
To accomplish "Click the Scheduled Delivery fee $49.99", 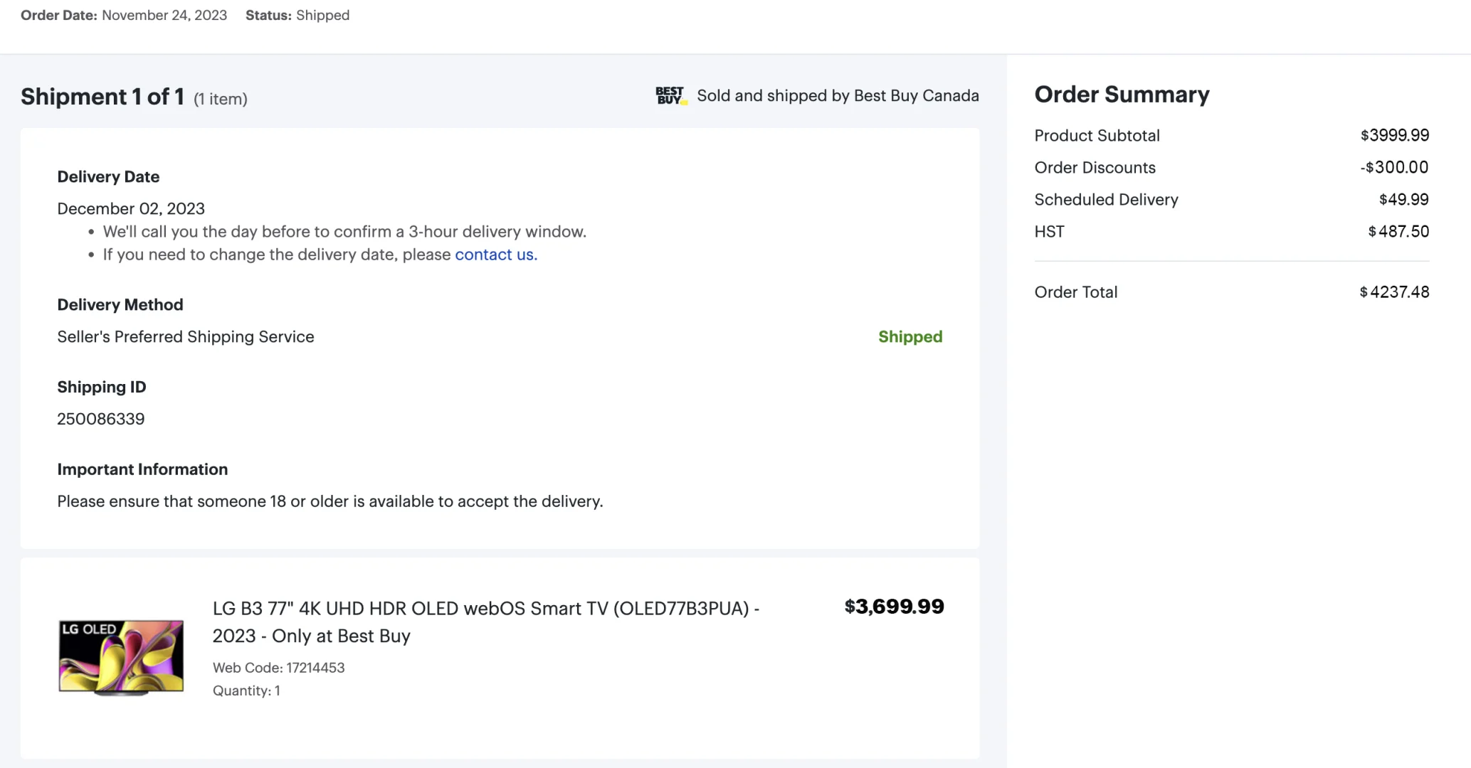I will 1403,199.
